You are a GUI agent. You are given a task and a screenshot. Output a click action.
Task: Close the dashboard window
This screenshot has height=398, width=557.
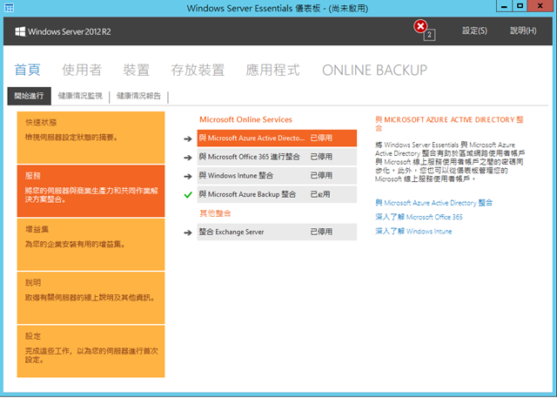pos(540,6)
